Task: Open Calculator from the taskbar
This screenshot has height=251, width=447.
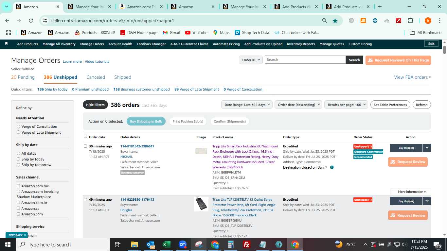Action: [x=231, y=244]
